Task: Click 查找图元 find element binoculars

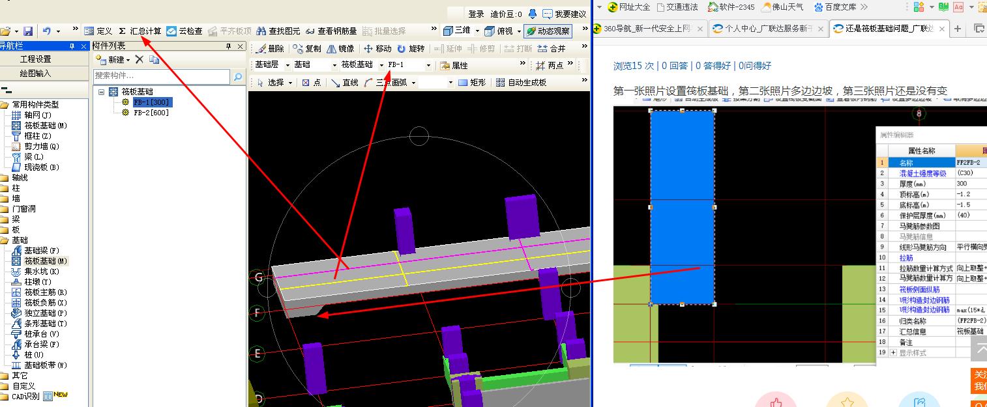Action: point(278,31)
